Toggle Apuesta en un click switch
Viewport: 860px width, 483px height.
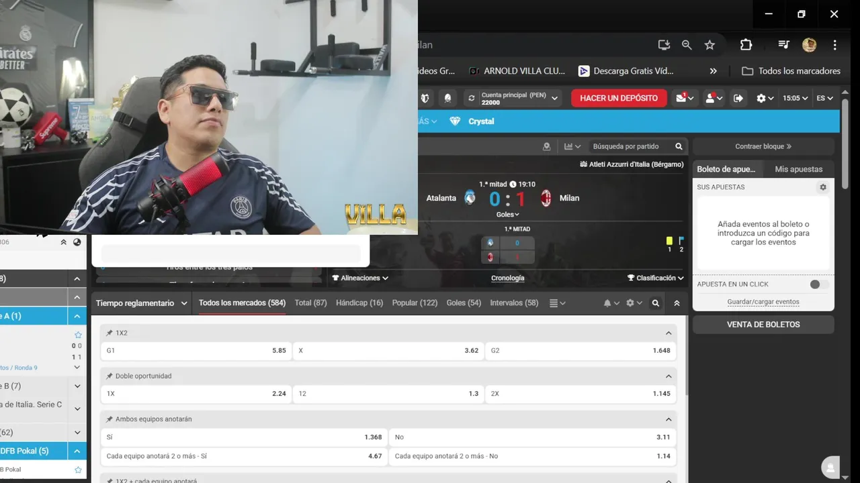pos(819,284)
